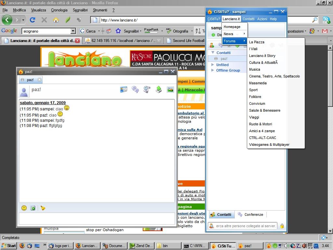Open the emoticon picker in chat
Image resolution: width=333 pixels, height=250 pixels.
coord(24,208)
